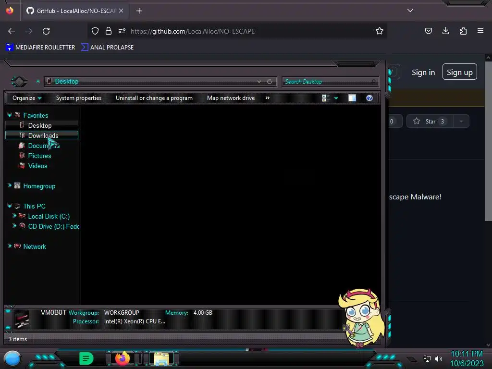Bookmark this page with the star icon
Screen dimensions: 492x369
tap(380, 31)
